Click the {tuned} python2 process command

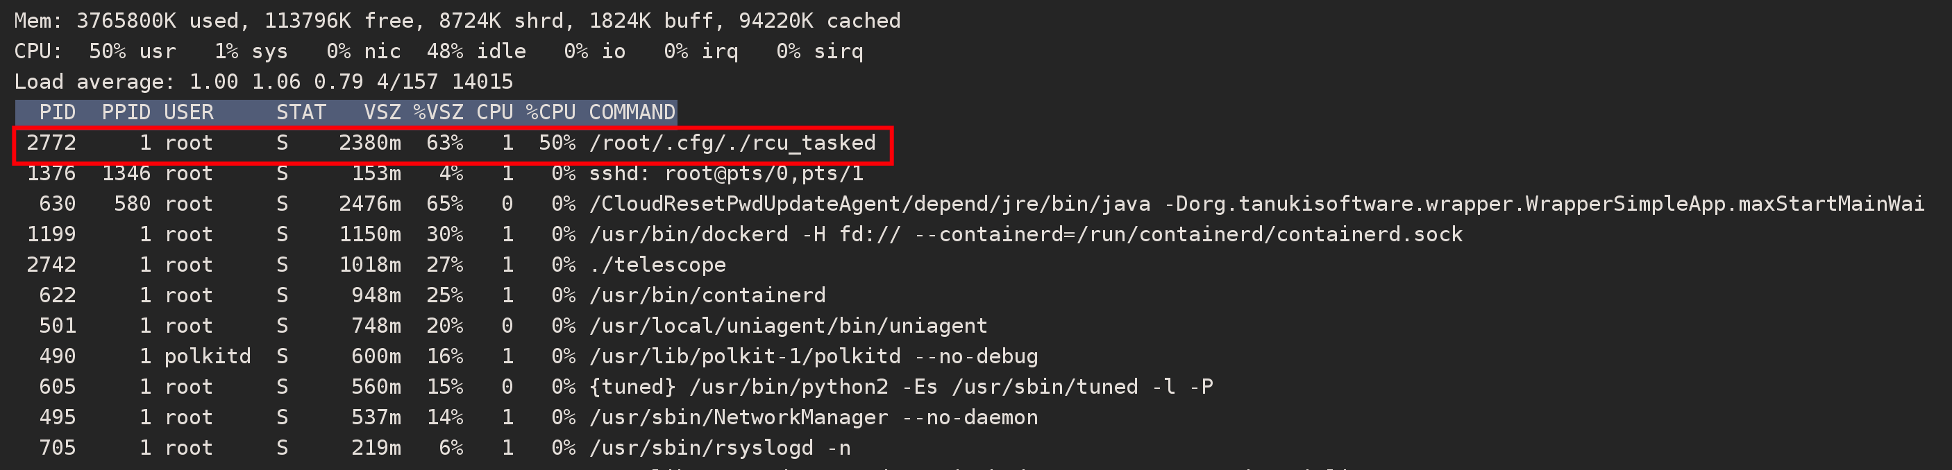coord(901,387)
